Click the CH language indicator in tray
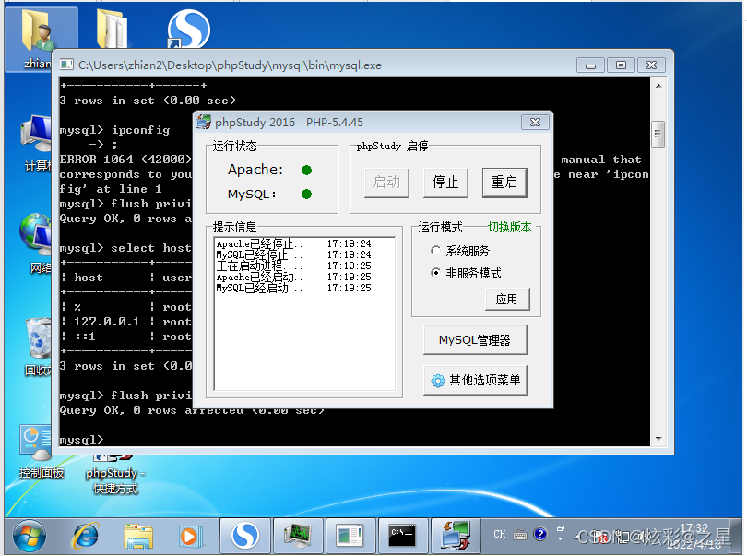This screenshot has width=747, height=556. pyautogui.click(x=499, y=534)
